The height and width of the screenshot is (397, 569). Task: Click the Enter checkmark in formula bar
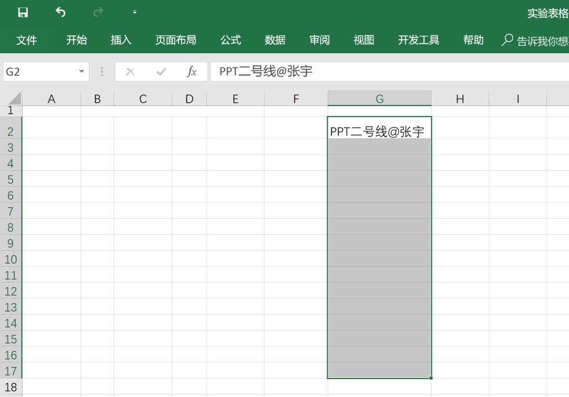(x=161, y=72)
